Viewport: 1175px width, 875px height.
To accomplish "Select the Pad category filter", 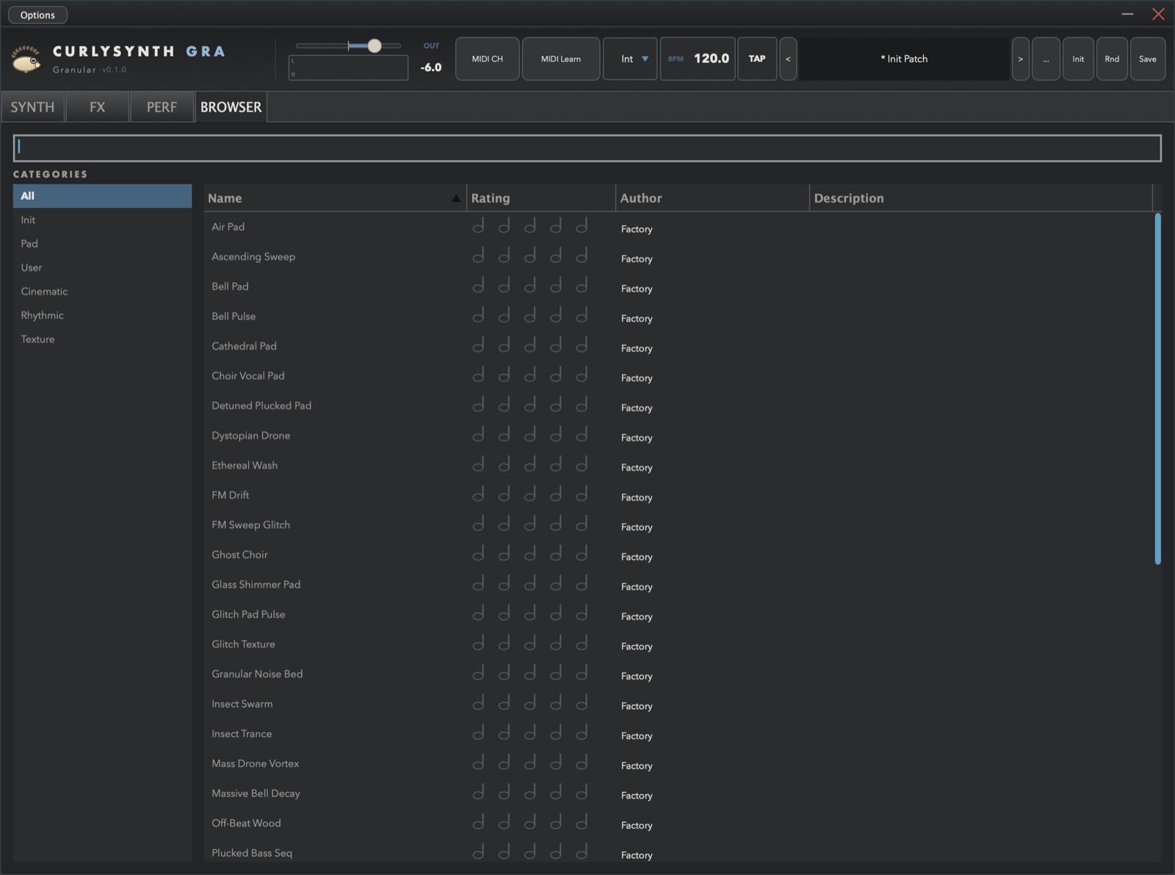I will (x=102, y=244).
